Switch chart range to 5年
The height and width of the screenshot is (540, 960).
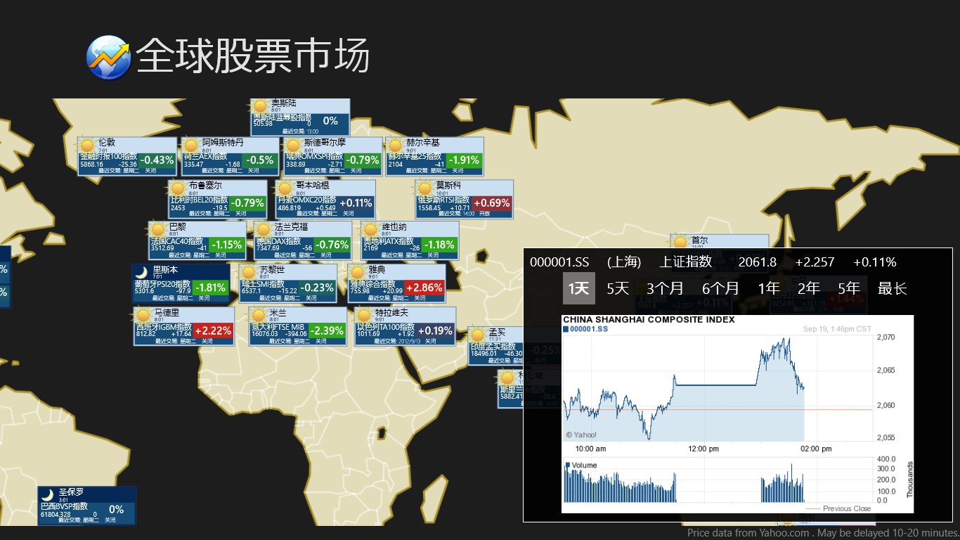tap(849, 288)
